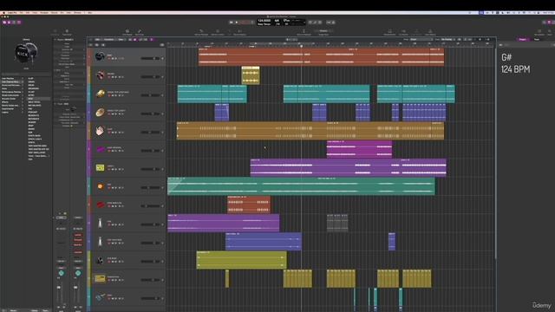Click the yellow-green box track icon

pos(101,167)
